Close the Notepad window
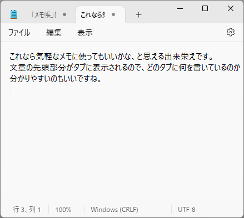 (x=231, y=8)
